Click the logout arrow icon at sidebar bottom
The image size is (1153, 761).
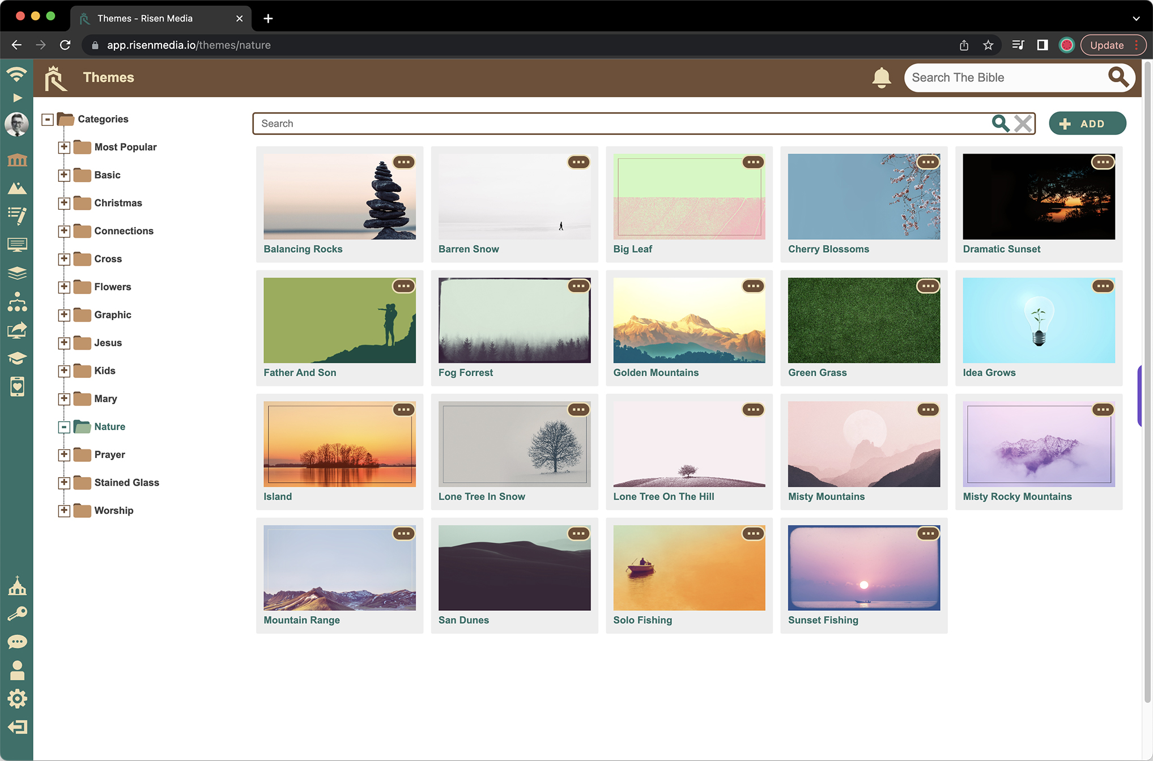(x=18, y=727)
